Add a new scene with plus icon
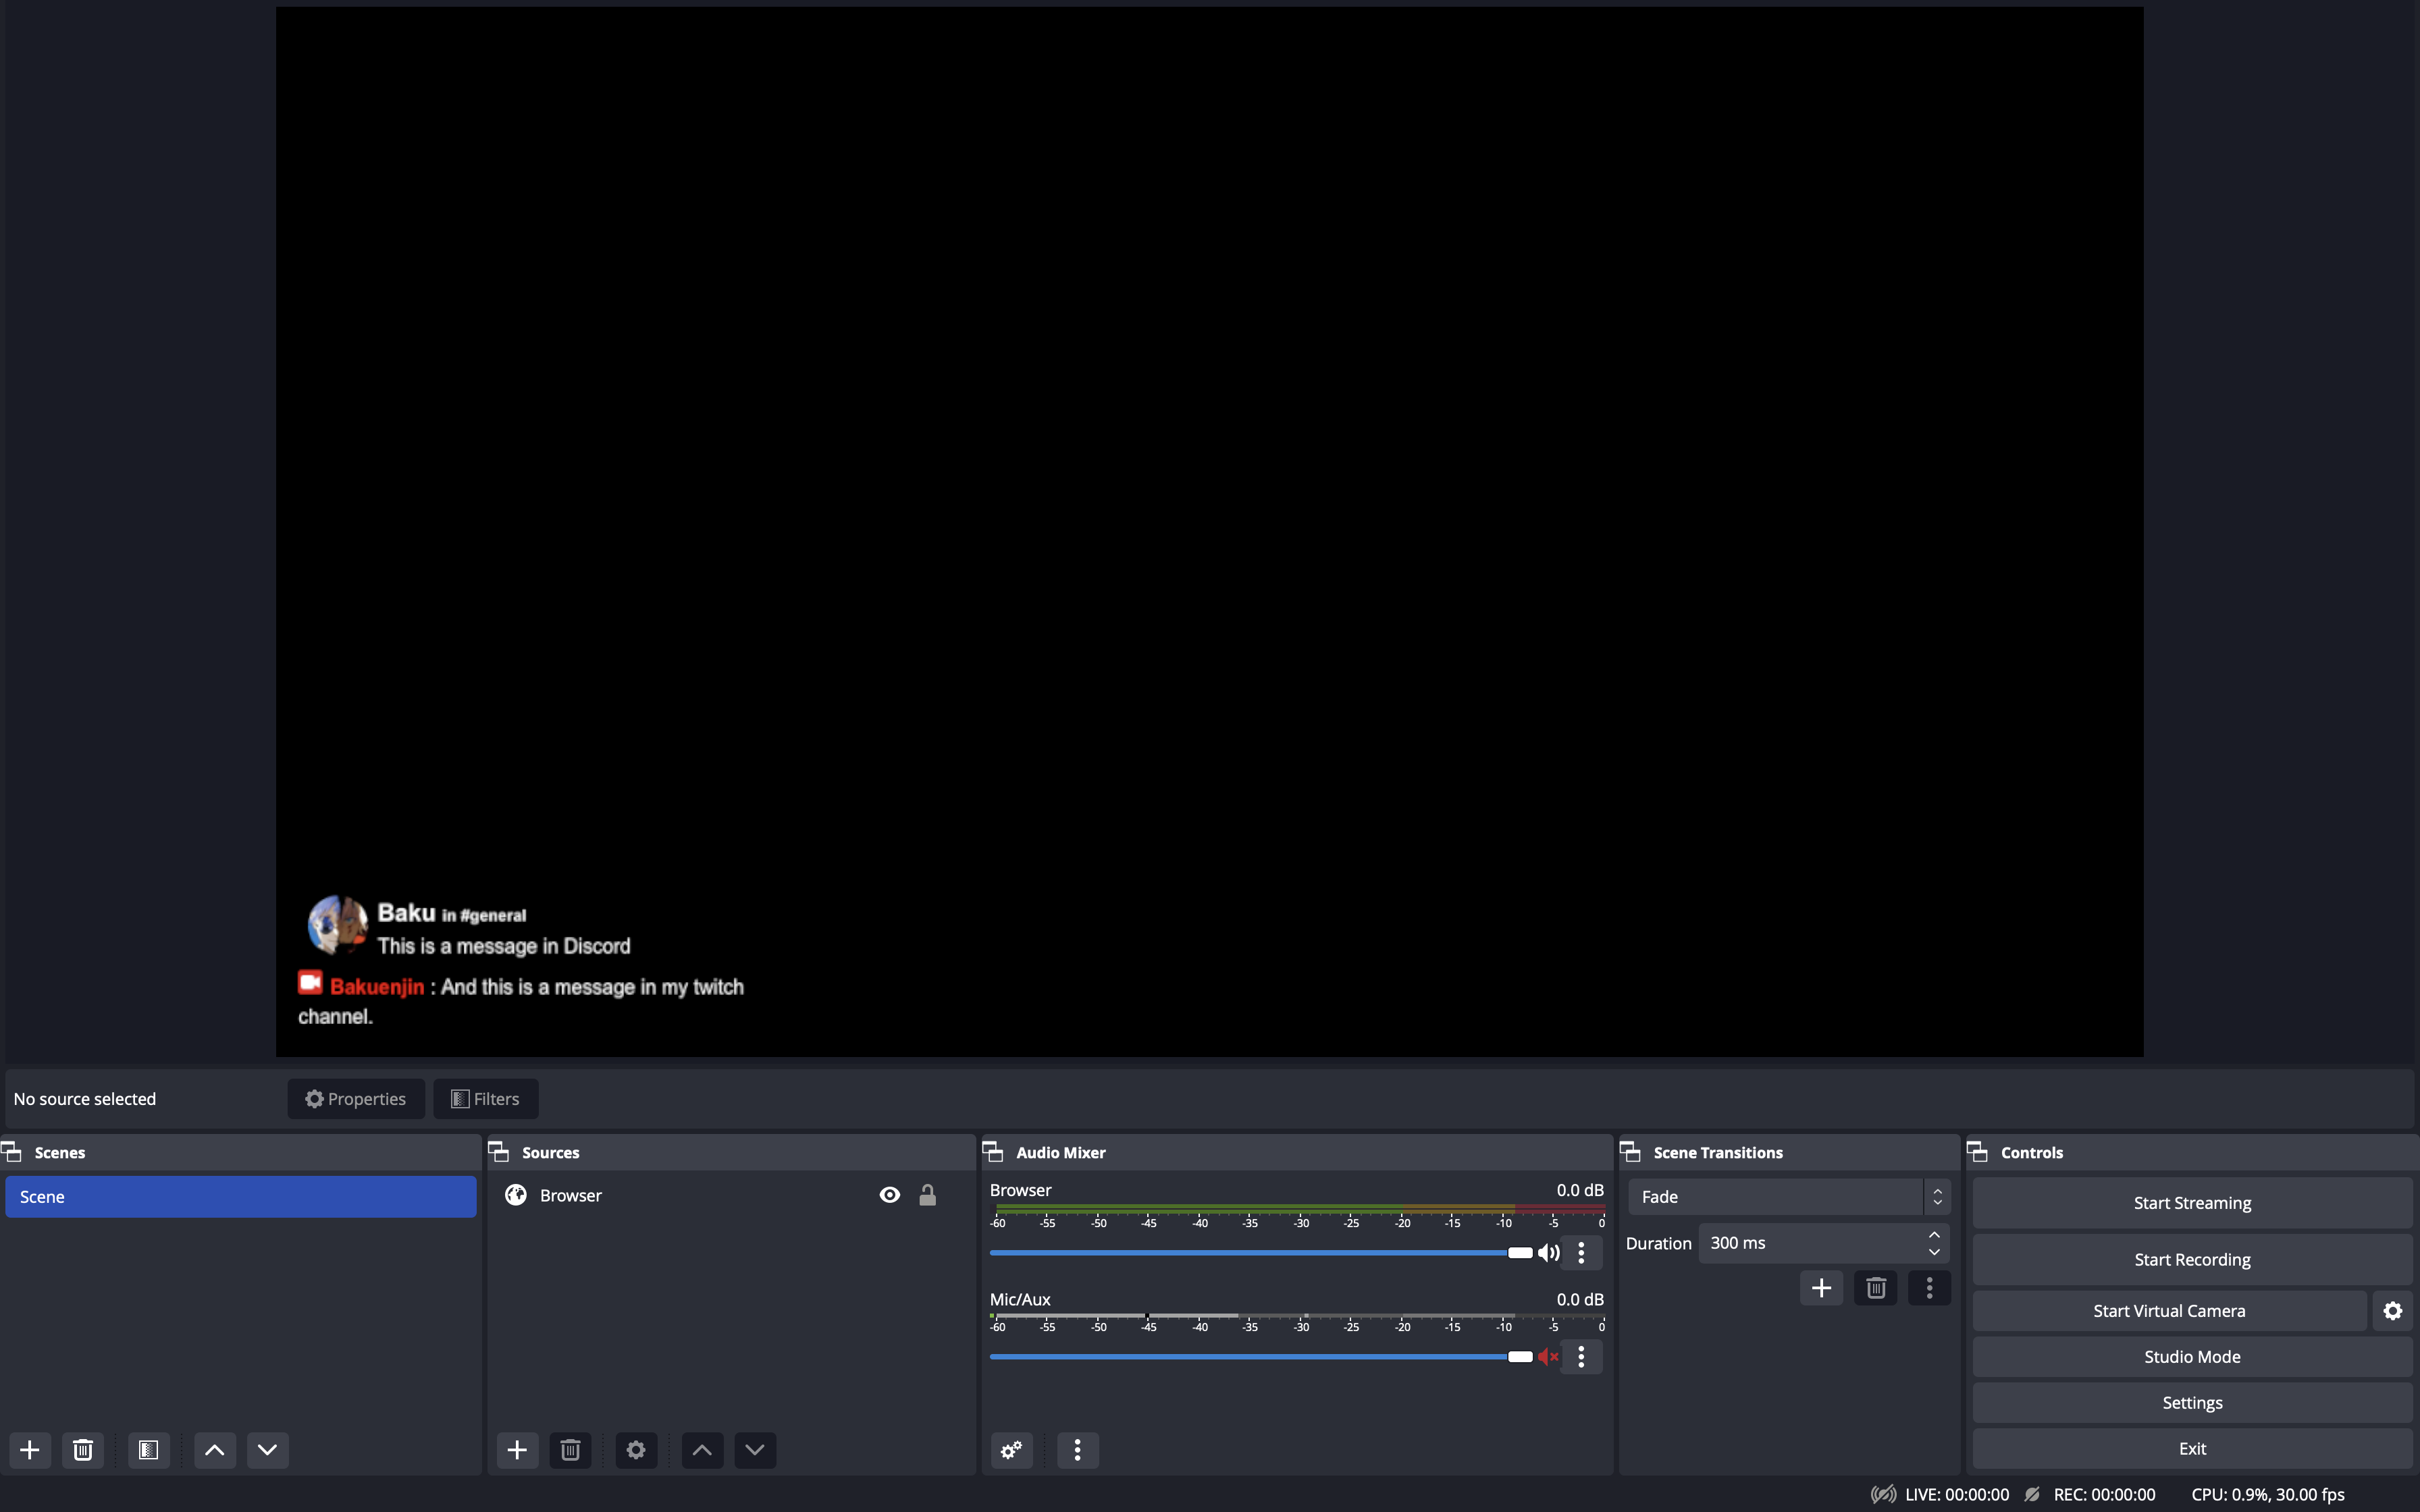 [x=30, y=1450]
